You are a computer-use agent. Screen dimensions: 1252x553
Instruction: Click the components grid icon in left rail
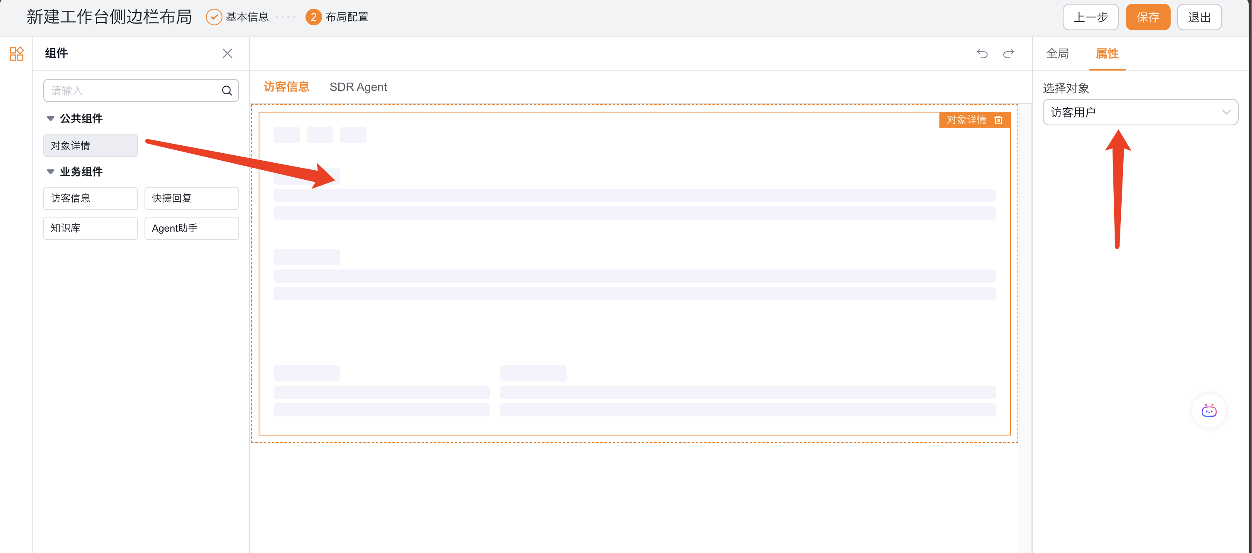[17, 54]
